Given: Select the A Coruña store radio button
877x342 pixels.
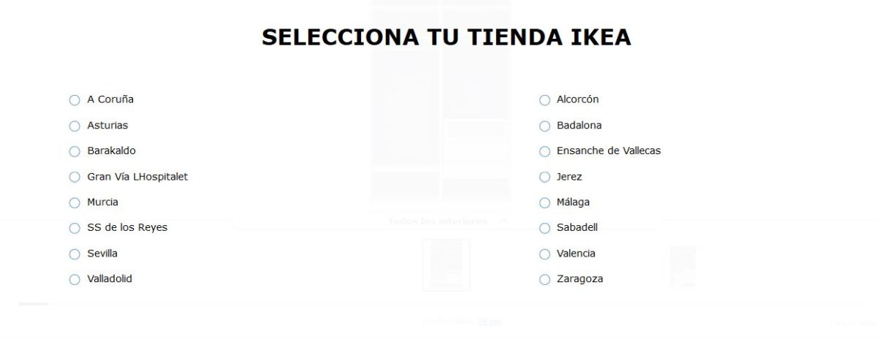Looking at the screenshot, I should pyautogui.click(x=75, y=100).
